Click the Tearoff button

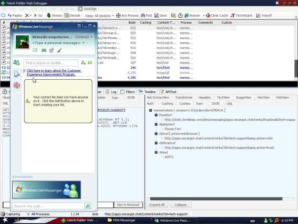pyautogui.click(x=264, y=15)
